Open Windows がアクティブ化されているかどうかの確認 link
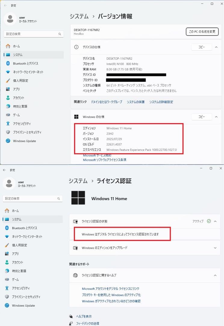Image resolution: width=224 pixels, height=326 pixels. click(x=111, y=301)
